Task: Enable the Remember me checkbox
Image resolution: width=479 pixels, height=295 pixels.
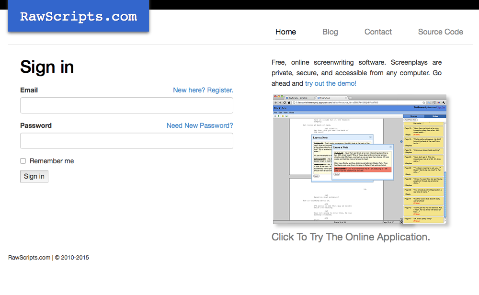Action: (x=23, y=161)
